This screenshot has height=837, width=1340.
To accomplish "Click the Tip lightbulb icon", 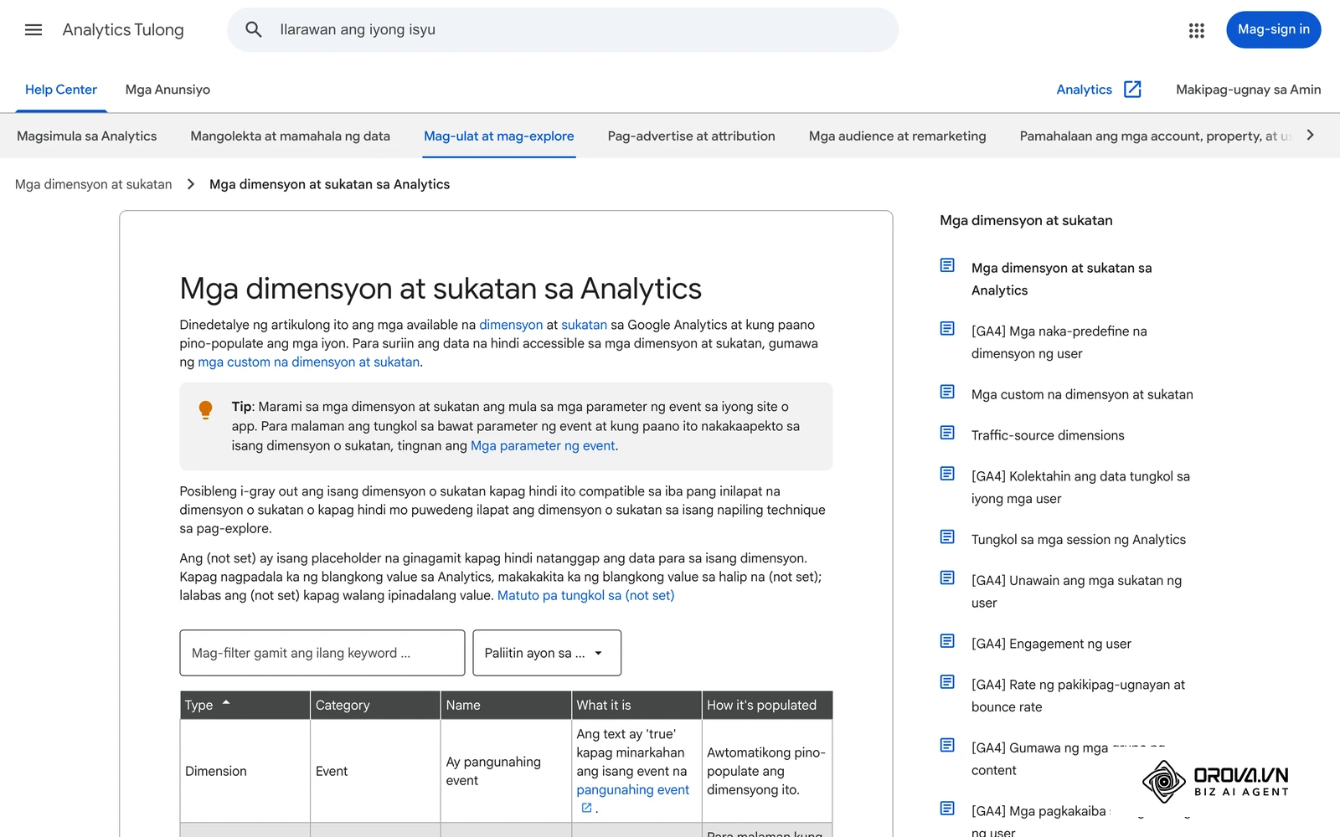I will point(205,410).
